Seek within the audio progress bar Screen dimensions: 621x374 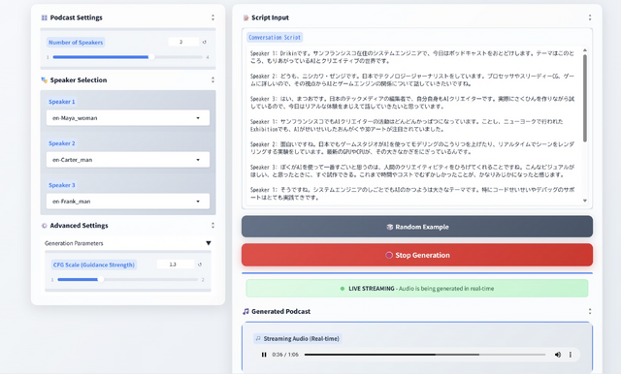[425, 355]
